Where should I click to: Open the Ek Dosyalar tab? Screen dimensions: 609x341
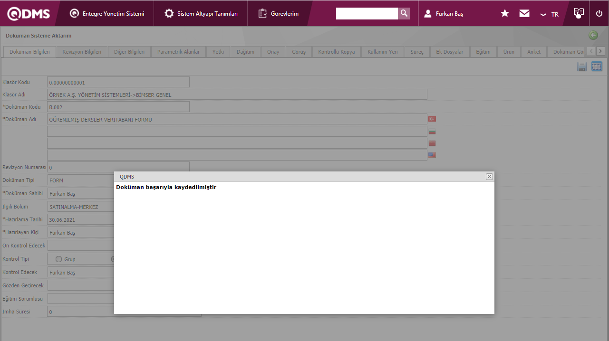449,52
